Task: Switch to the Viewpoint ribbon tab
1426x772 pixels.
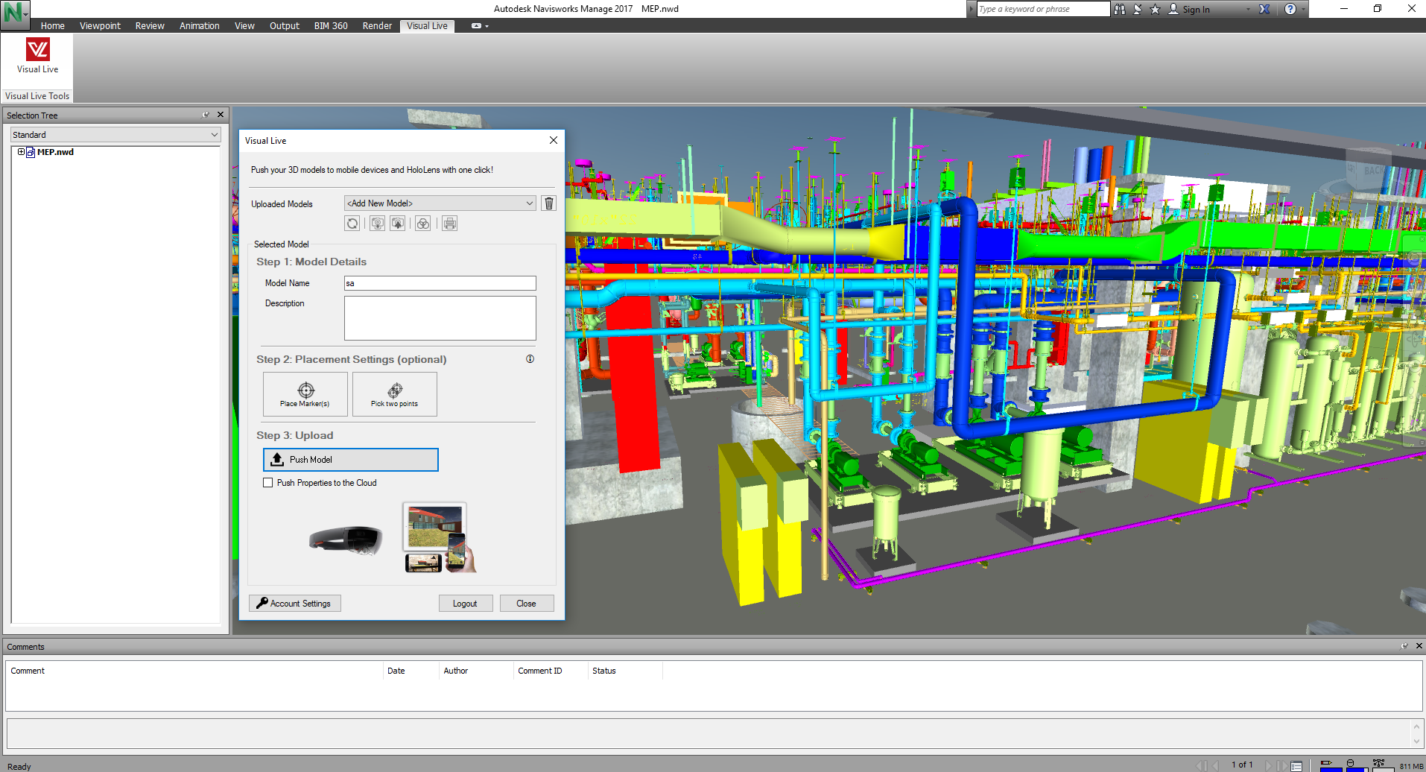Action: click(x=100, y=26)
